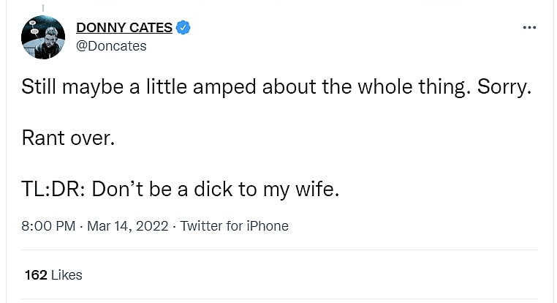Click the number 162 in the likes count
Viewport: 557px width, 303px height.
[36, 275]
